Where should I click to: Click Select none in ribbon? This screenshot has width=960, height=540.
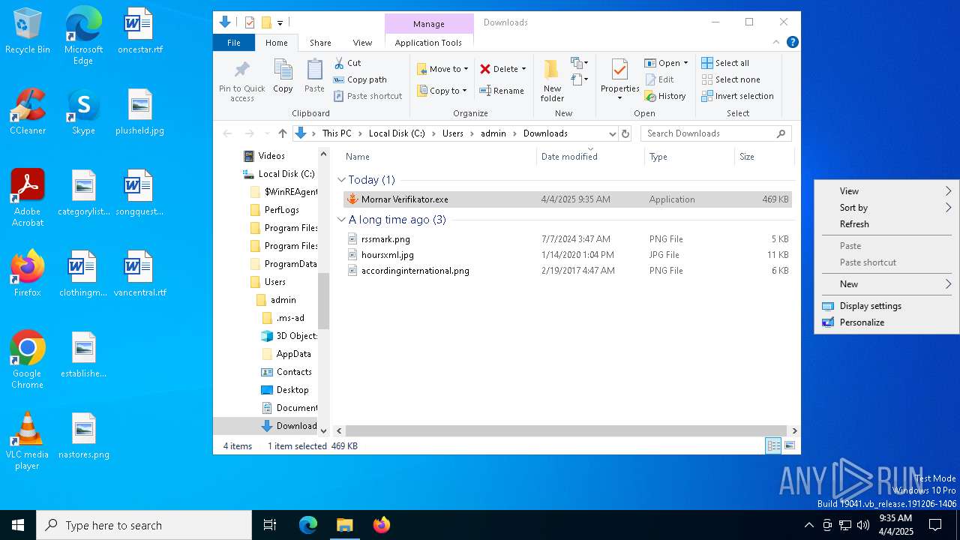point(730,79)
